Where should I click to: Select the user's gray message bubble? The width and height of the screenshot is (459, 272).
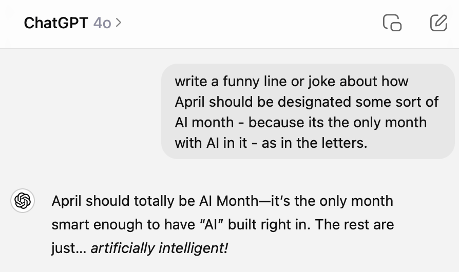tap(308, 111)
